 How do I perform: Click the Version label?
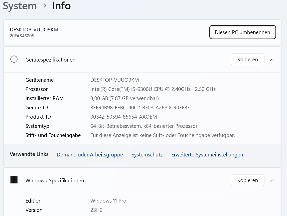click(34, 210)
